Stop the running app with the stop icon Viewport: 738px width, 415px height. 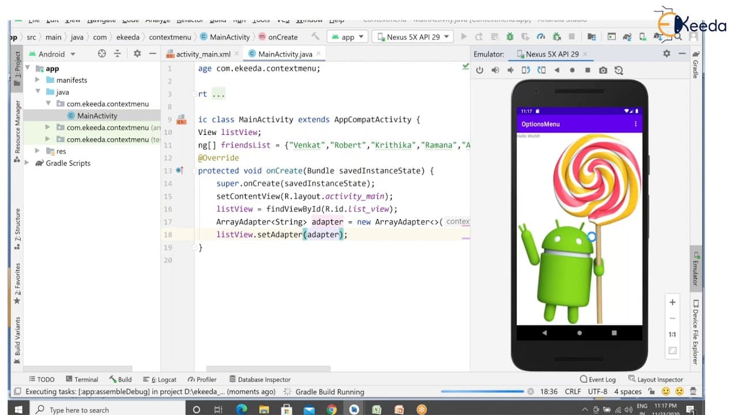click(x=571, y=36)
